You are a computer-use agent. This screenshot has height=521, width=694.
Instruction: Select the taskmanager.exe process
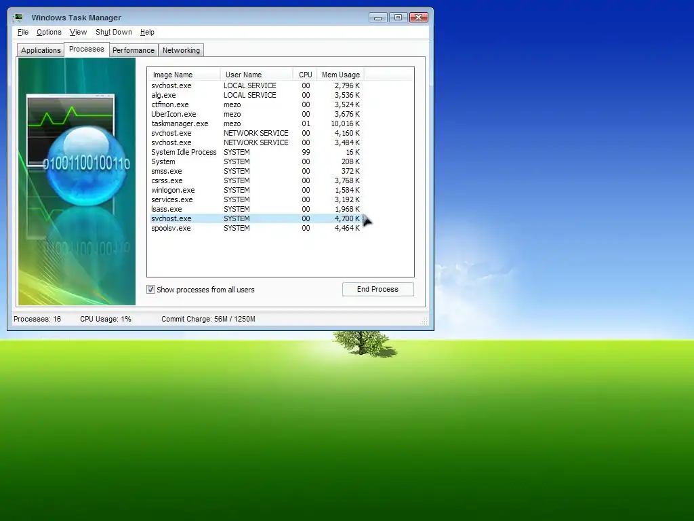point(256,123)
